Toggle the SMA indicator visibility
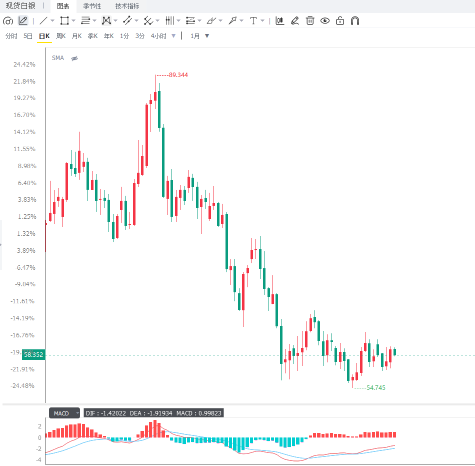The width and height of the screenshot is (475, 466). coord(74,58)
